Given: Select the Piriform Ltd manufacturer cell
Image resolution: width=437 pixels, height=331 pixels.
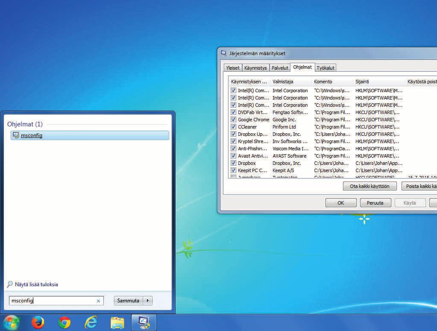Looking at the screenshot, I should [x=284, y=127].
